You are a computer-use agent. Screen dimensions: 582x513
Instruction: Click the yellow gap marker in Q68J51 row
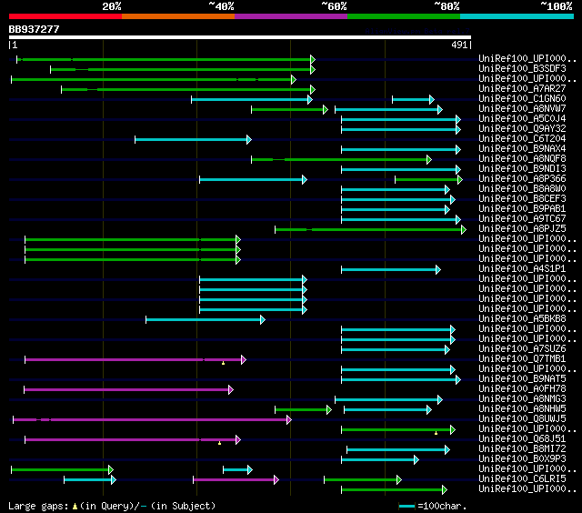coord(219,443)
